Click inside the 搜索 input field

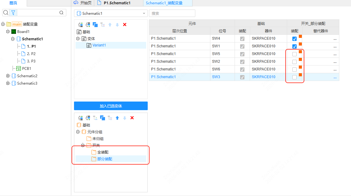tap(172, 13)
